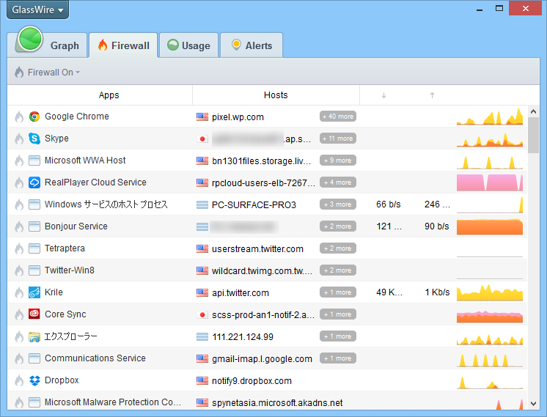Click the US flag beside userstream.twitter.com
Image resolution: width=547 pixels, height=417 pixels.
202,248
